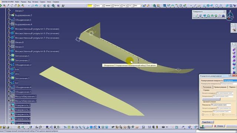Click the Blend icon in Поверхности toolbar
Screen dimensions: 237x133
[x=216, y=16]
